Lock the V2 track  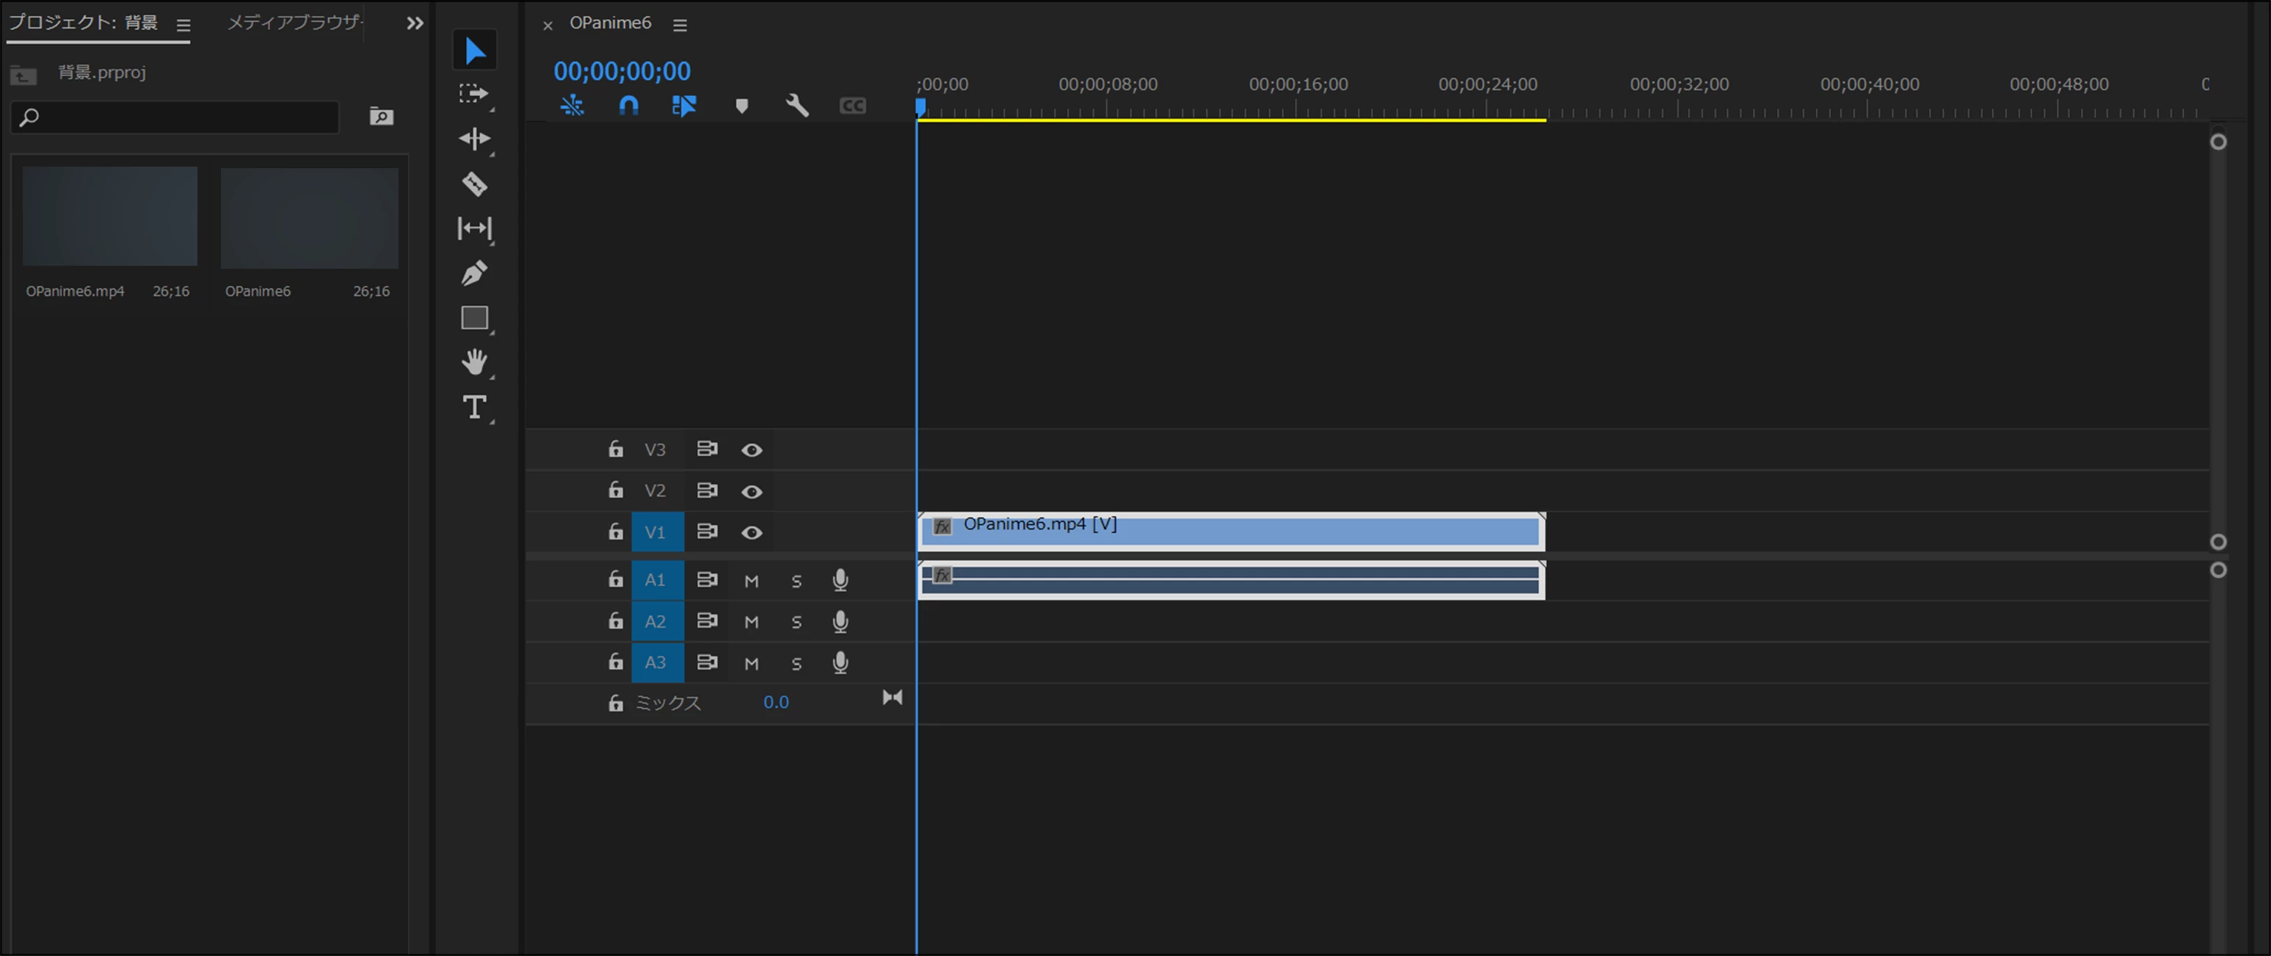615,490
